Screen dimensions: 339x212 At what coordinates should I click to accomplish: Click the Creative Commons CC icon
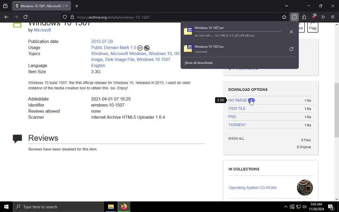pos(140,48)
